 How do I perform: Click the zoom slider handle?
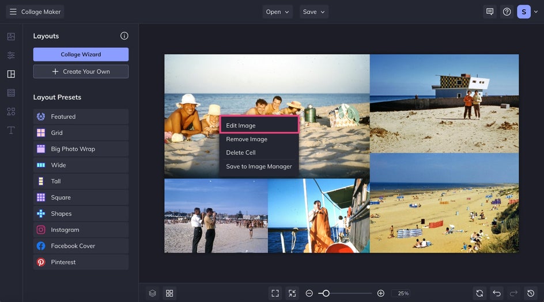click(x=326, y=293)
